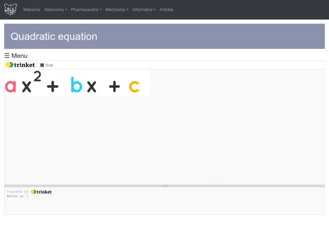
Task: Click trinket logo beside Powered by
Action: point(41,192)
